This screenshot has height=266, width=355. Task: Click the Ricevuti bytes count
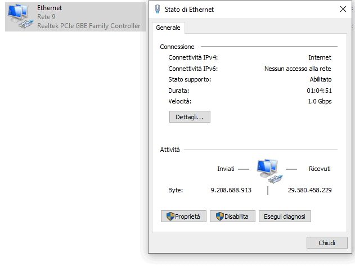pos(310,190)
